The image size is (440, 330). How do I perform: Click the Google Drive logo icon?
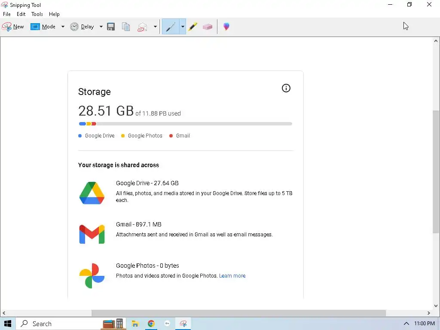point(92,193)
